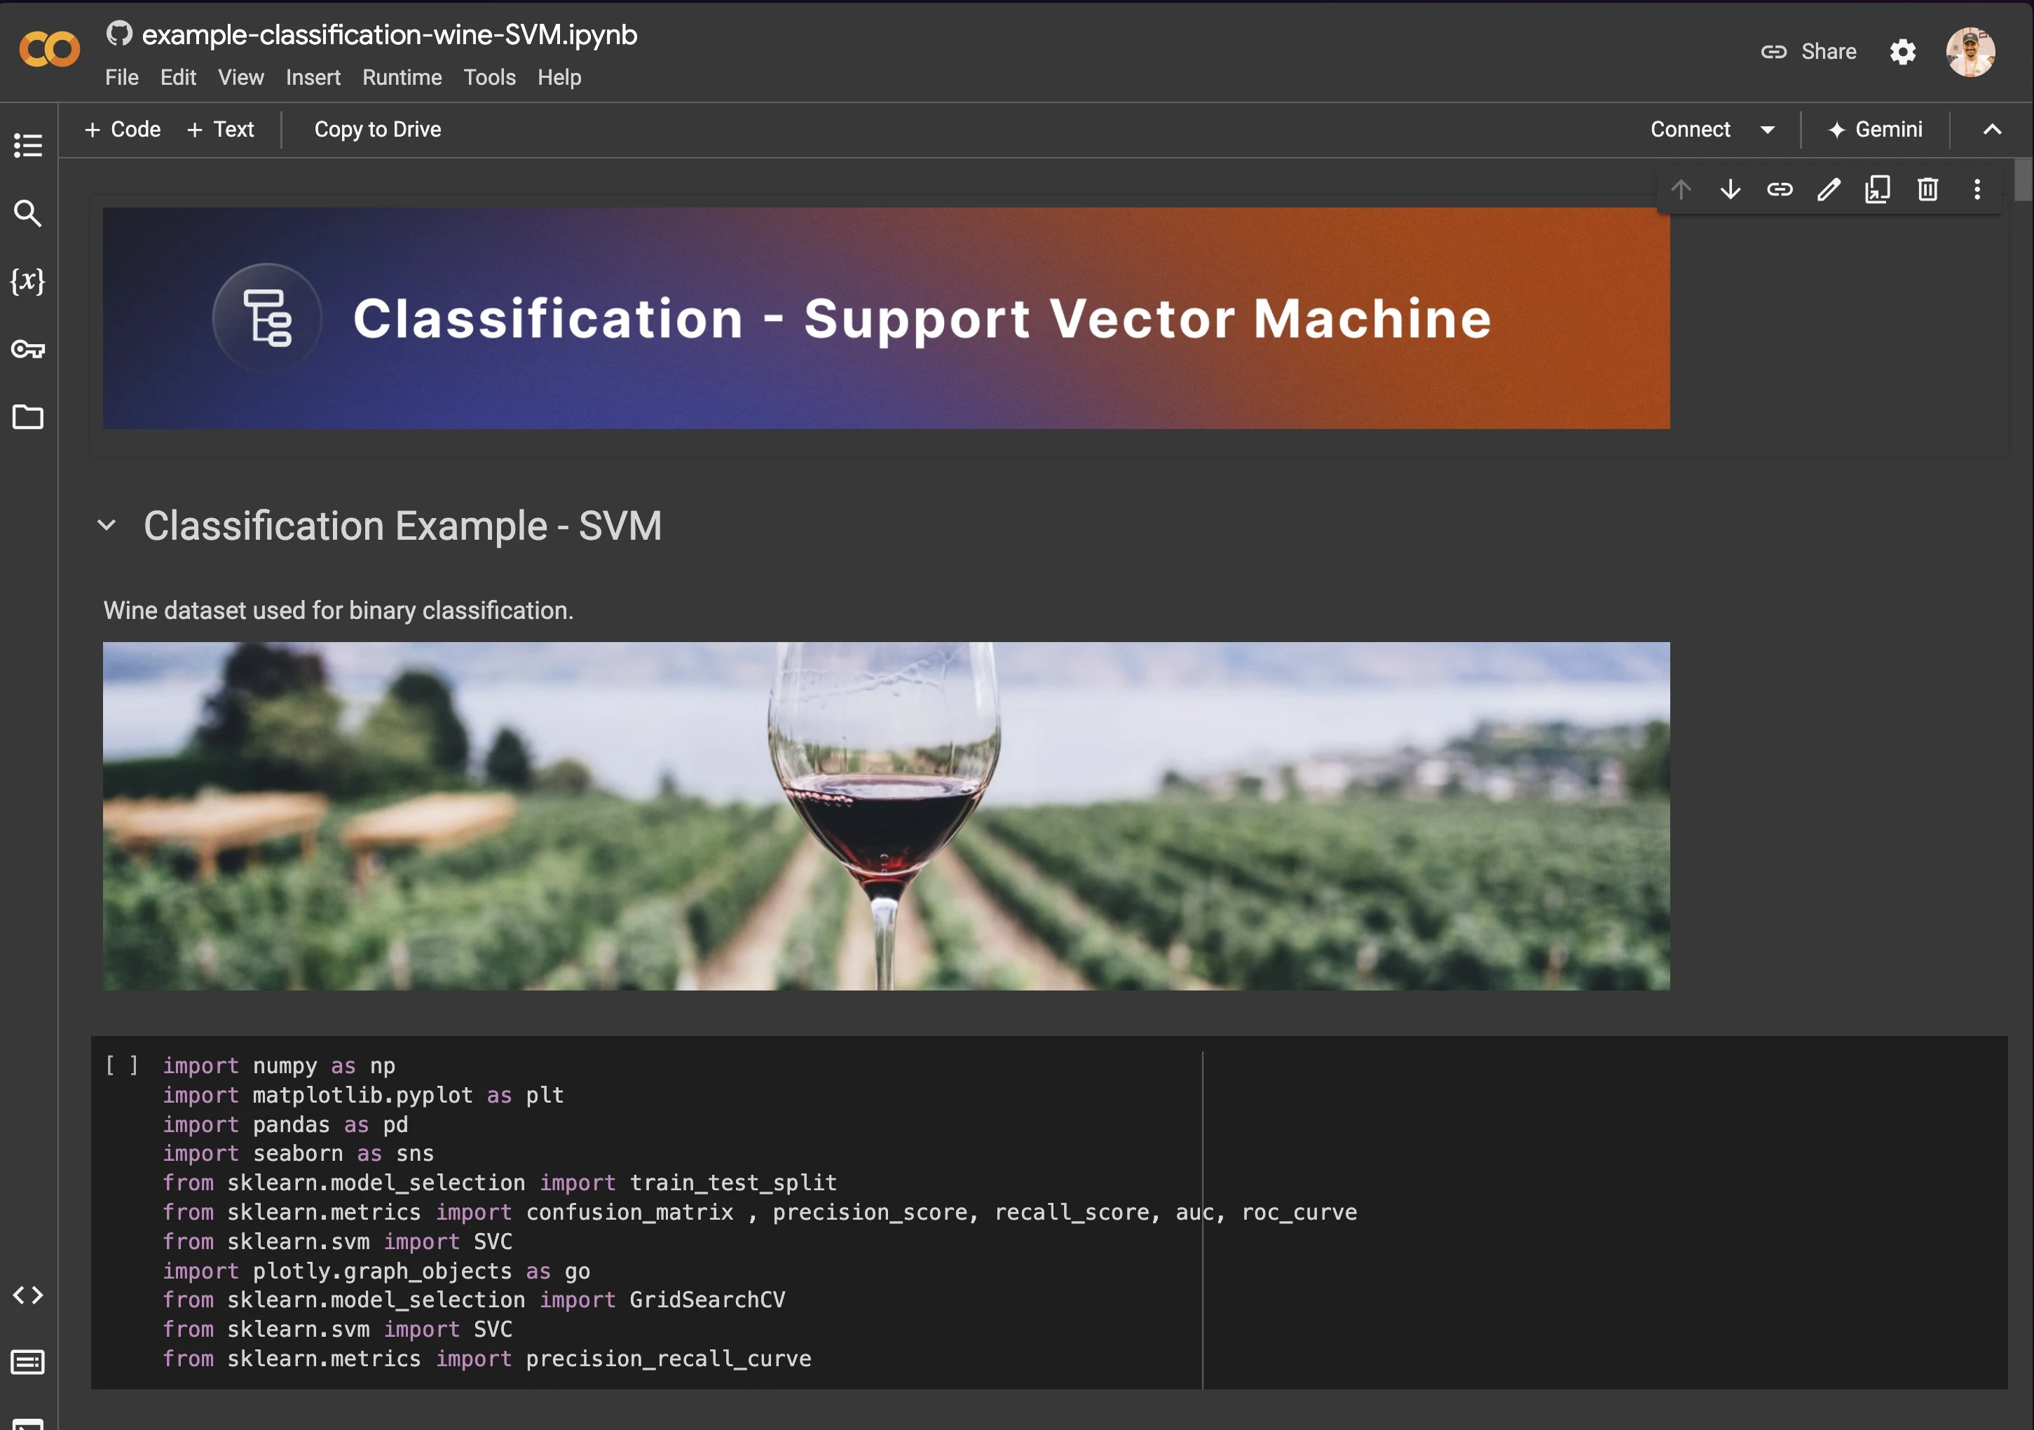Open the Code snippets panel icon

(27, 1295)
